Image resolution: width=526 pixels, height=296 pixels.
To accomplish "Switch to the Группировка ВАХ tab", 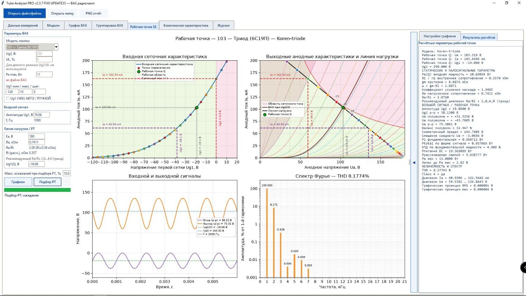I will [110, 25].
